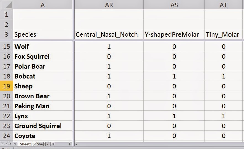Select row 19 header
The image size is (244, 149).
coord(7,86)
